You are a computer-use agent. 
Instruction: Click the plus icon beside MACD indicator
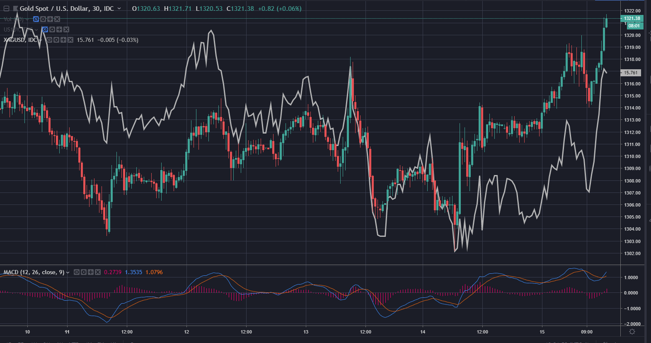click(x=91, y=272)
